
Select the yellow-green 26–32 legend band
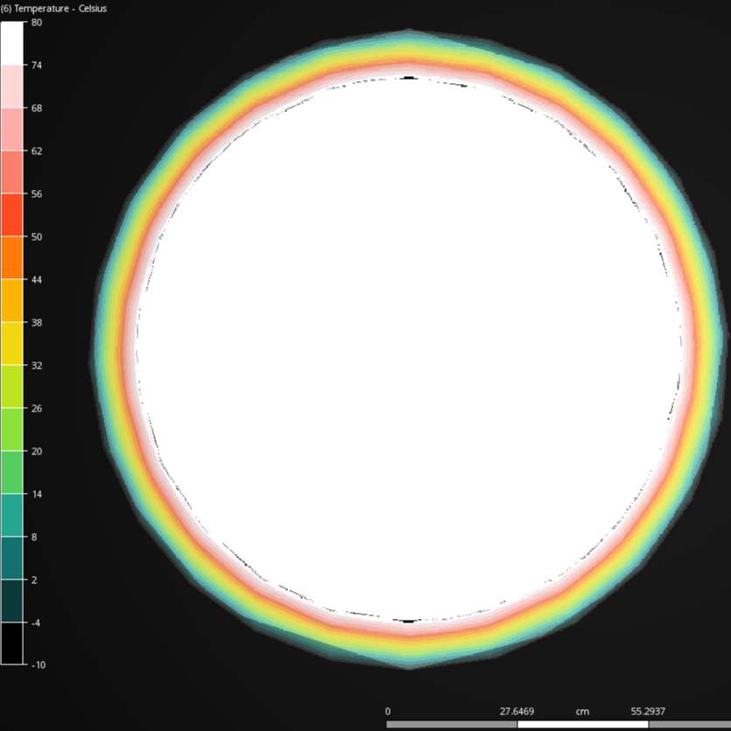coord(11,386)
